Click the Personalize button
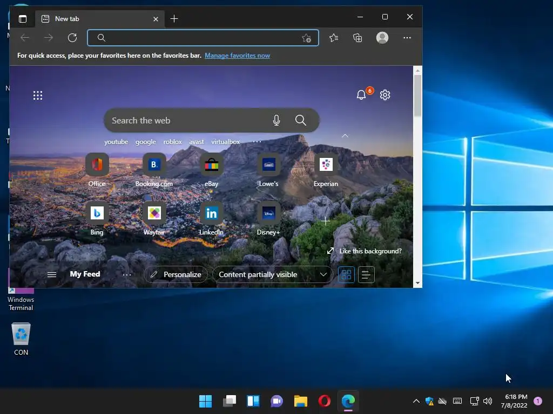 pyautogui.click(x=176, y=274)
